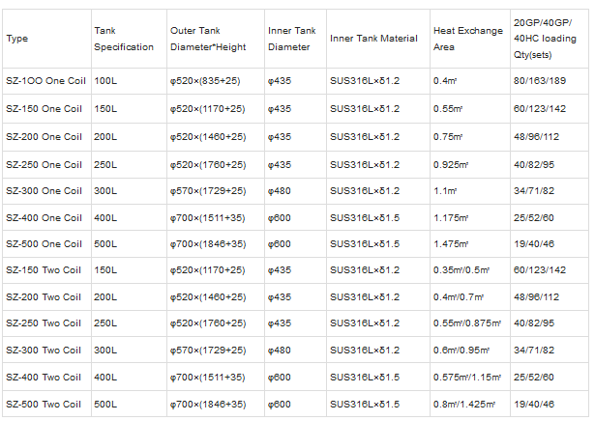Select the SZ-150 Two Coil type cell
595x421 pixels.
point(44,270)
